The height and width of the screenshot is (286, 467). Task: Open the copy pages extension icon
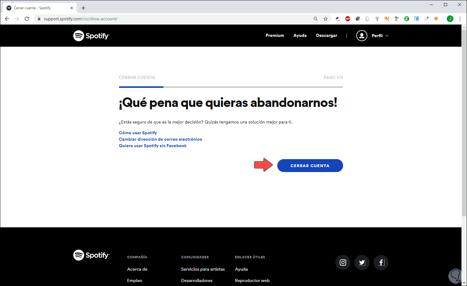click(x=367, y=19)
